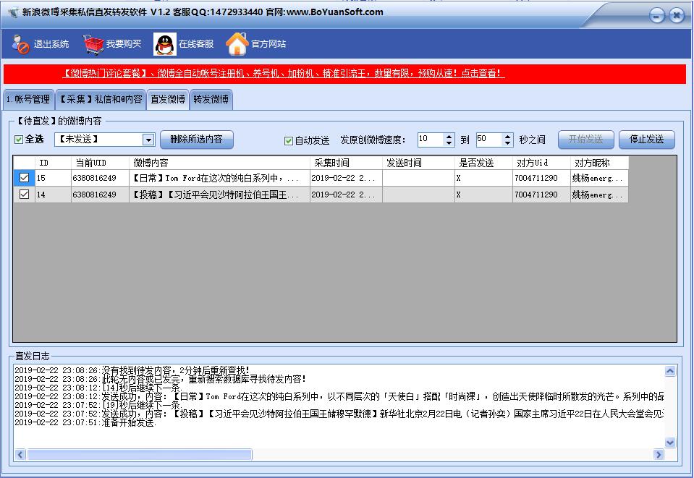Click the maximum speed input field showing 50

click(489, 140)
